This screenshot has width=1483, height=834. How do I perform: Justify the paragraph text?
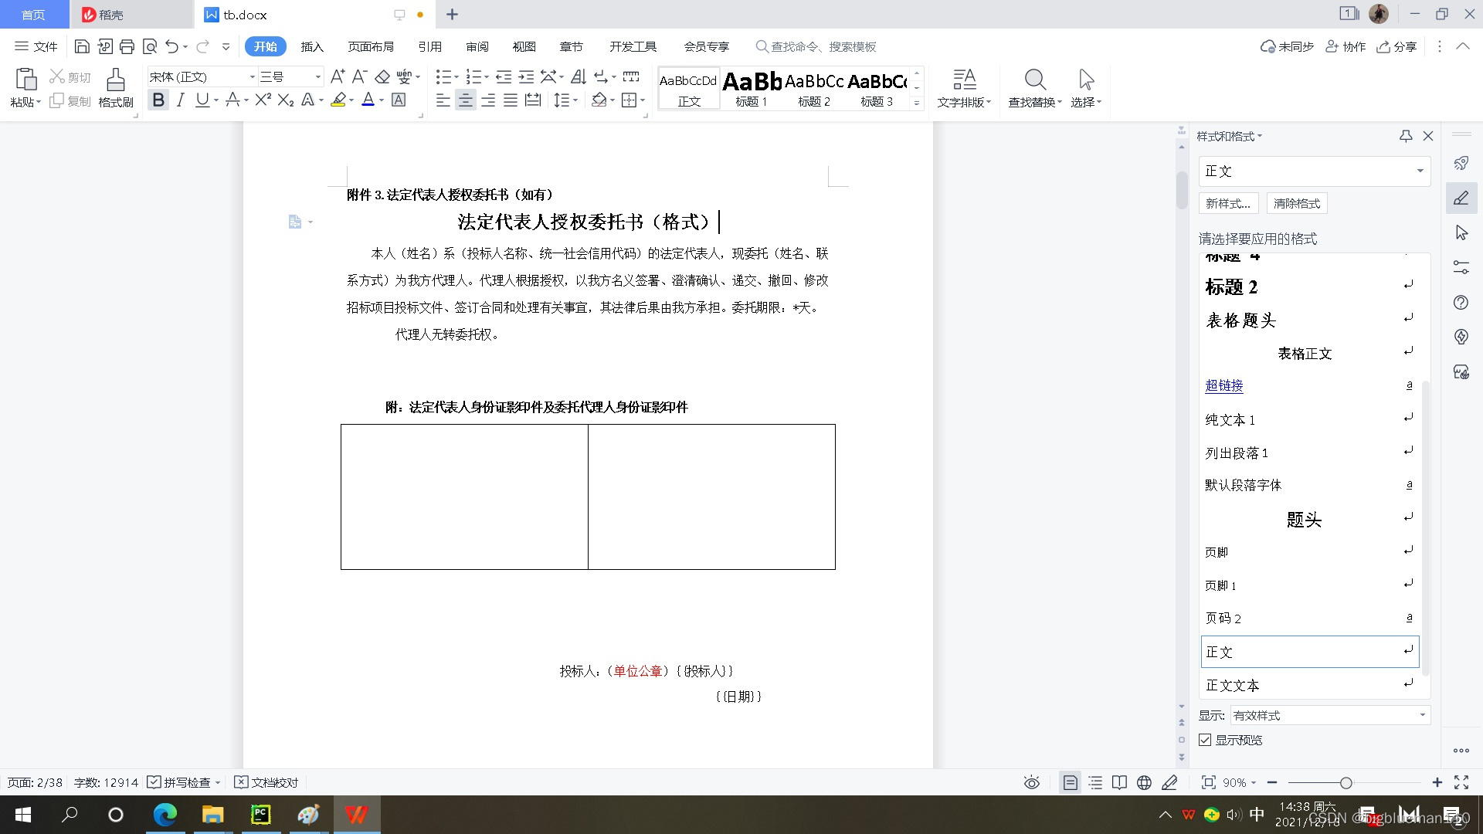pyautogui.click(x=511, y=100)
